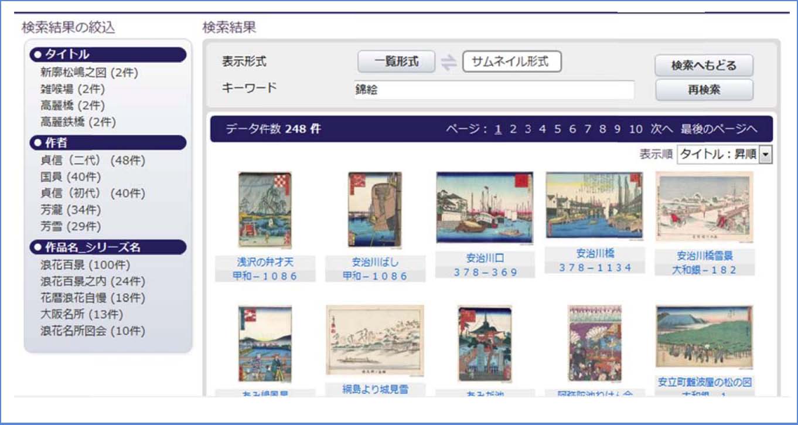The width and height of the screenshot is (798, 425).
Task: Filter by series 花暦浪花自慢 (18件)
Action: coord(93,298)
